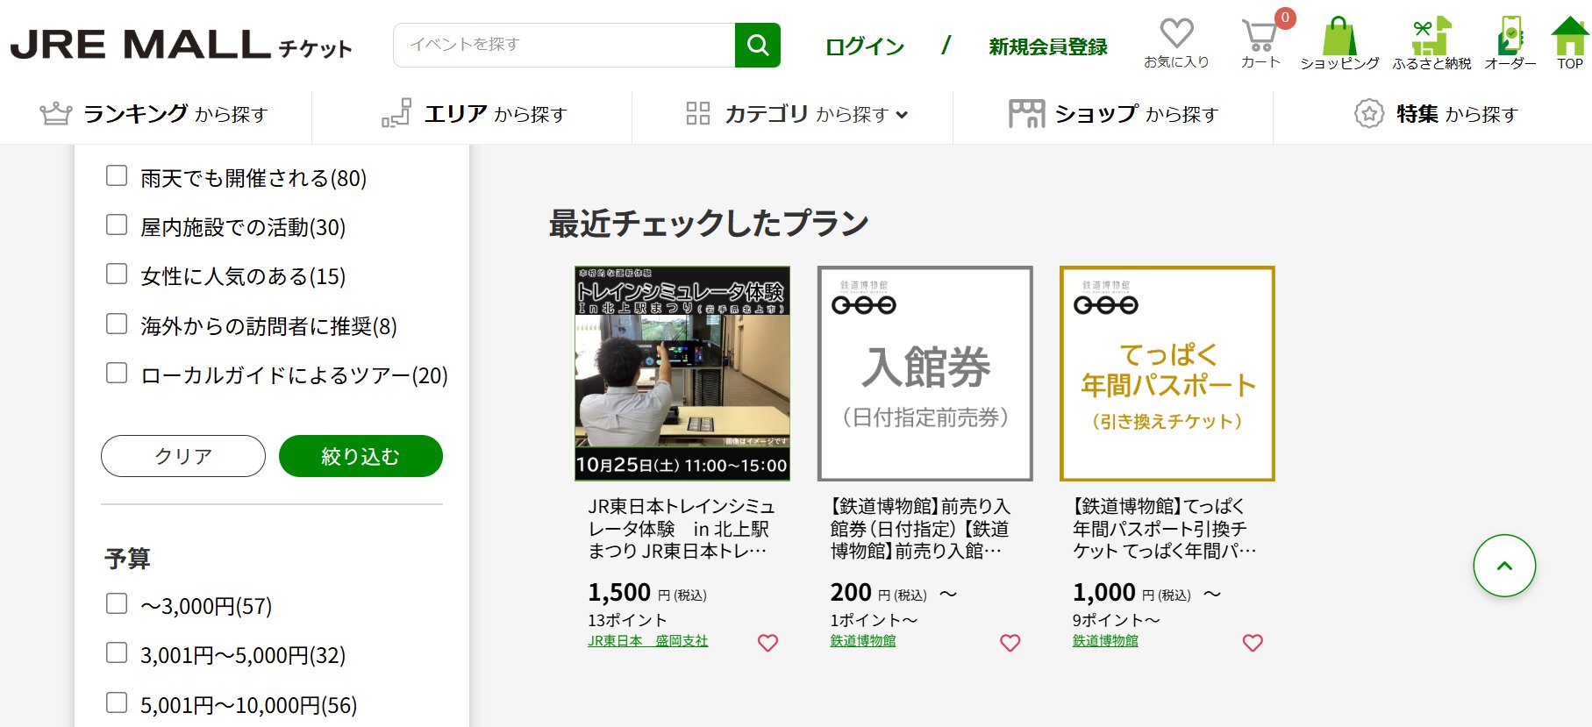
Task: Click the green search magnifier button
Action: pos(758,45)
